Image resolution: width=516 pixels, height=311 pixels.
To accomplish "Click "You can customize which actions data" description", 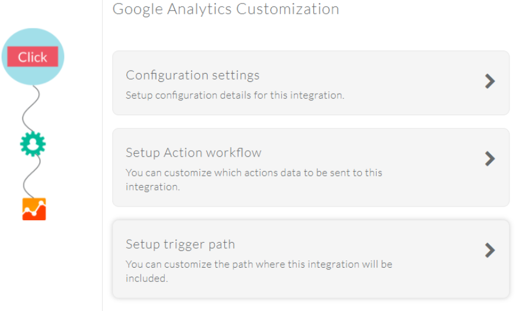I will click(x=254, y=180).
